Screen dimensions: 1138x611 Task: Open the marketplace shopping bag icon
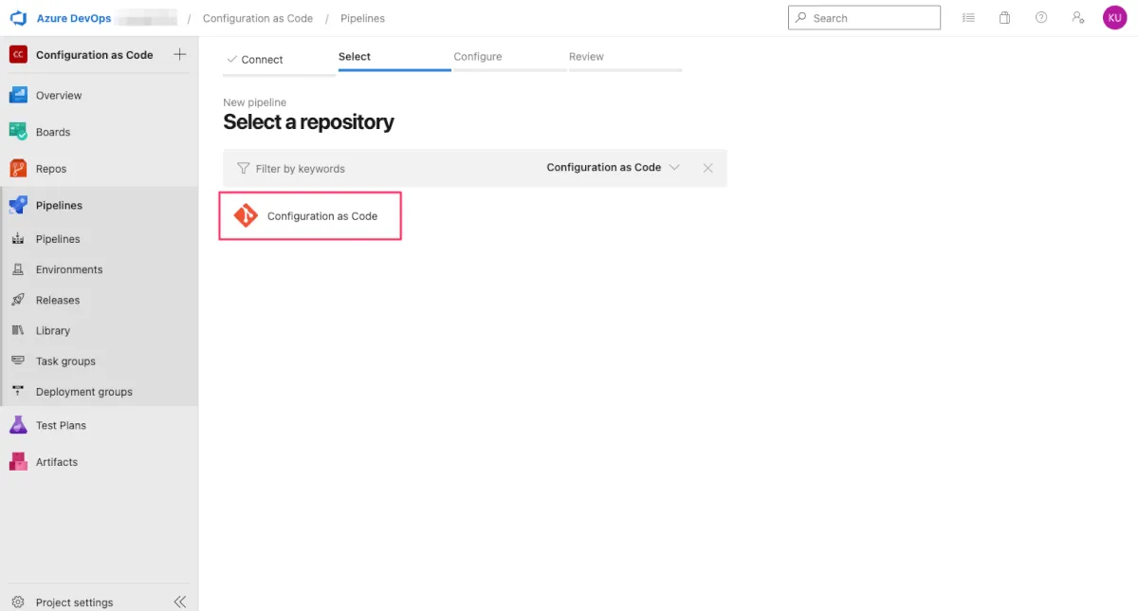pyautogui.click(x=1004, y=18)
